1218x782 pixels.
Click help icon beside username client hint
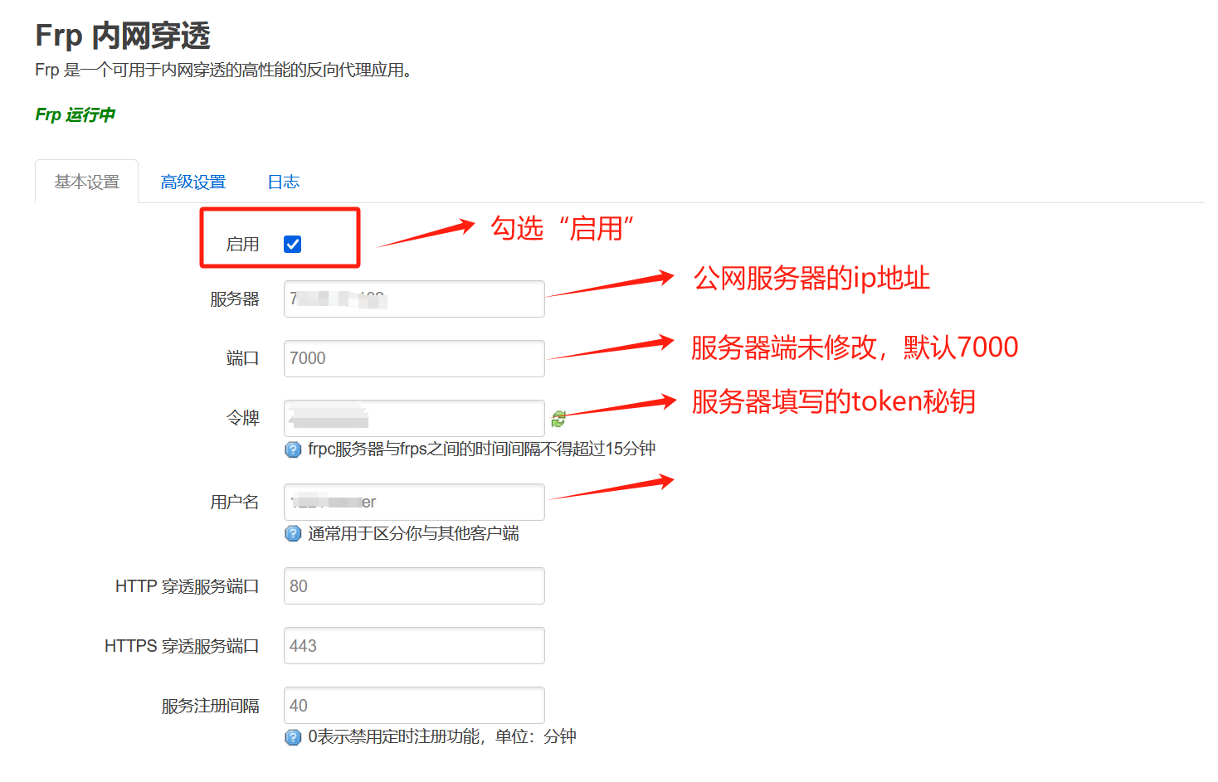[293, 533]
